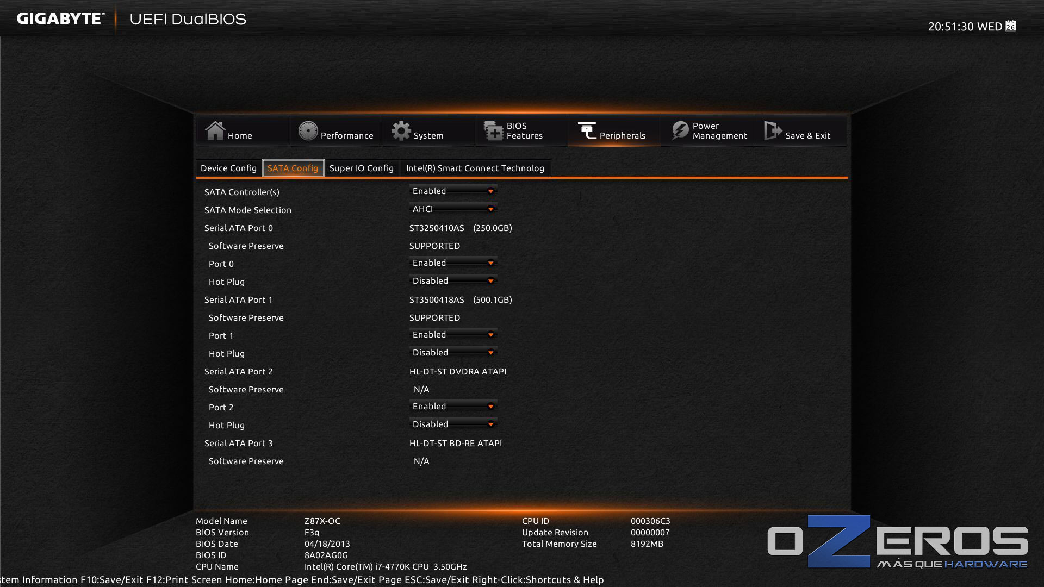Click drive name ST3250410AS (250.0GB)
The height and width of the screenshot is (587, 1044).
(461, 228)
